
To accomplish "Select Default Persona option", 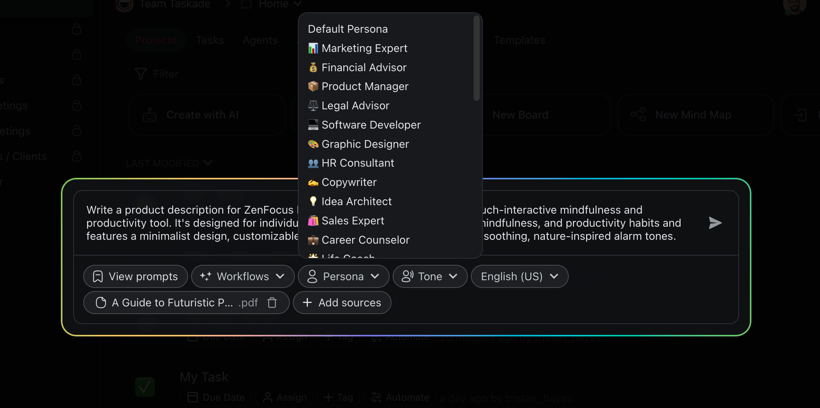I will pyautogui.click(x=348, y=29).
